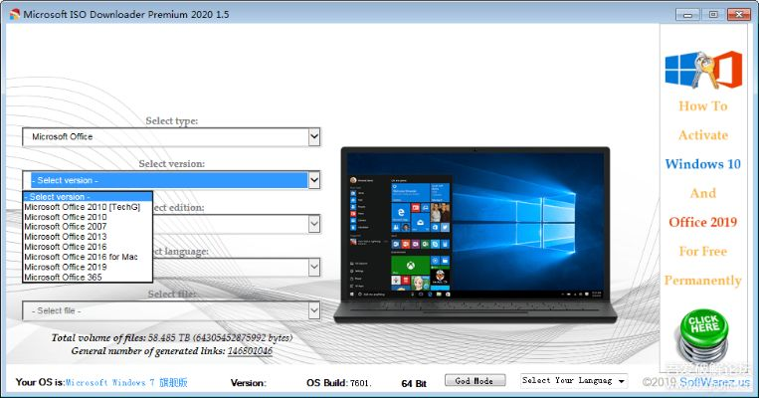The height and width of the screenshot is (398, 759).
Task: Click 'Office 2019' sidebar text
Action: [703, 222]
